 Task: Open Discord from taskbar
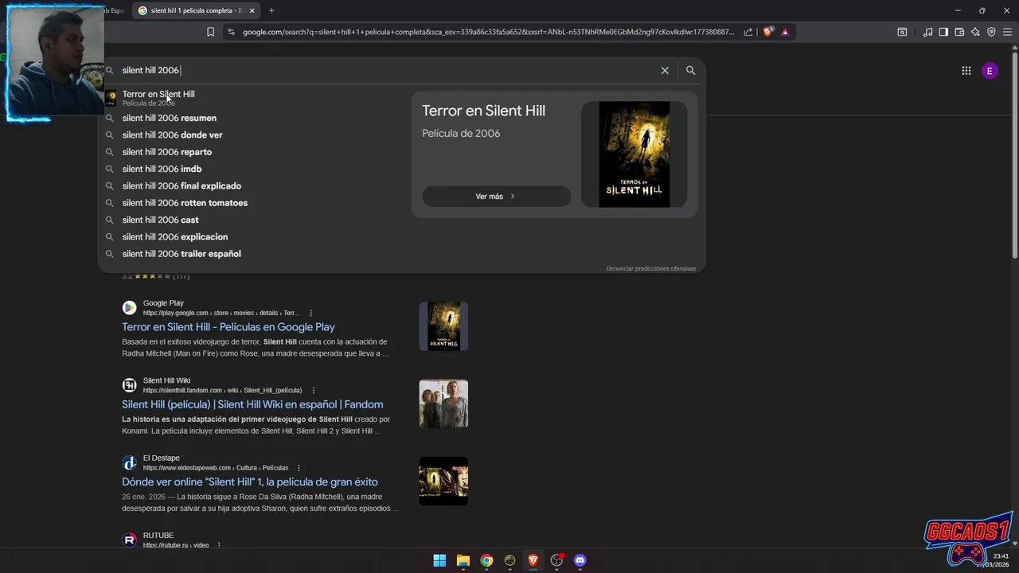coord(580,560)
